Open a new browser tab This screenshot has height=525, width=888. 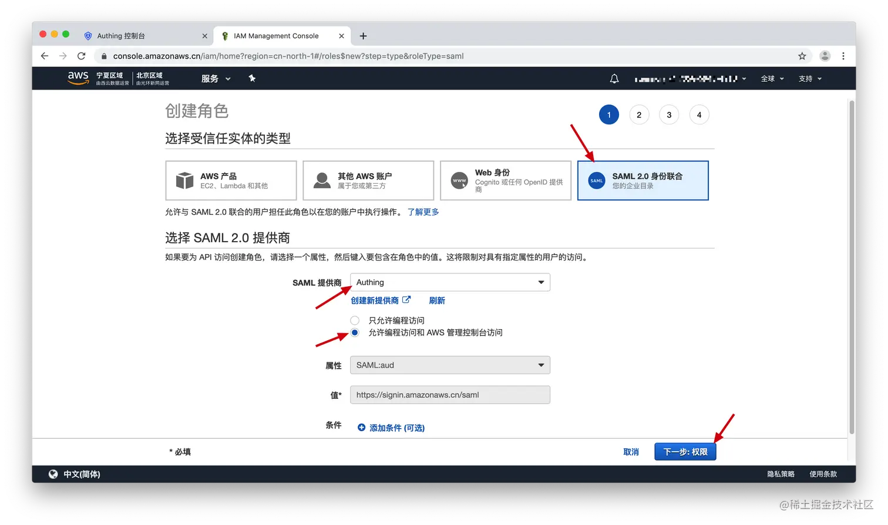363,36
